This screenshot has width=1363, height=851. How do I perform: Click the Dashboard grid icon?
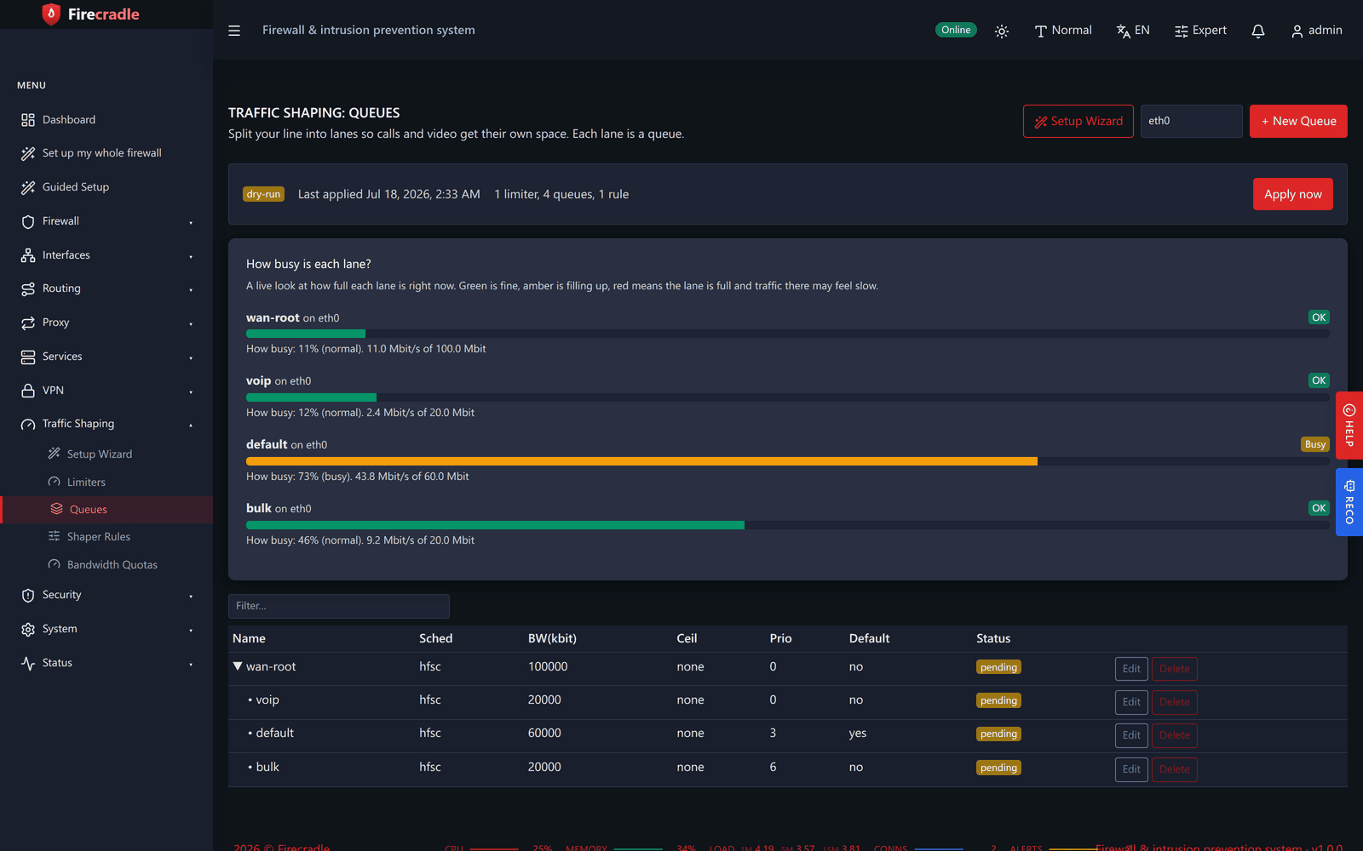click(x=28, y=120)
